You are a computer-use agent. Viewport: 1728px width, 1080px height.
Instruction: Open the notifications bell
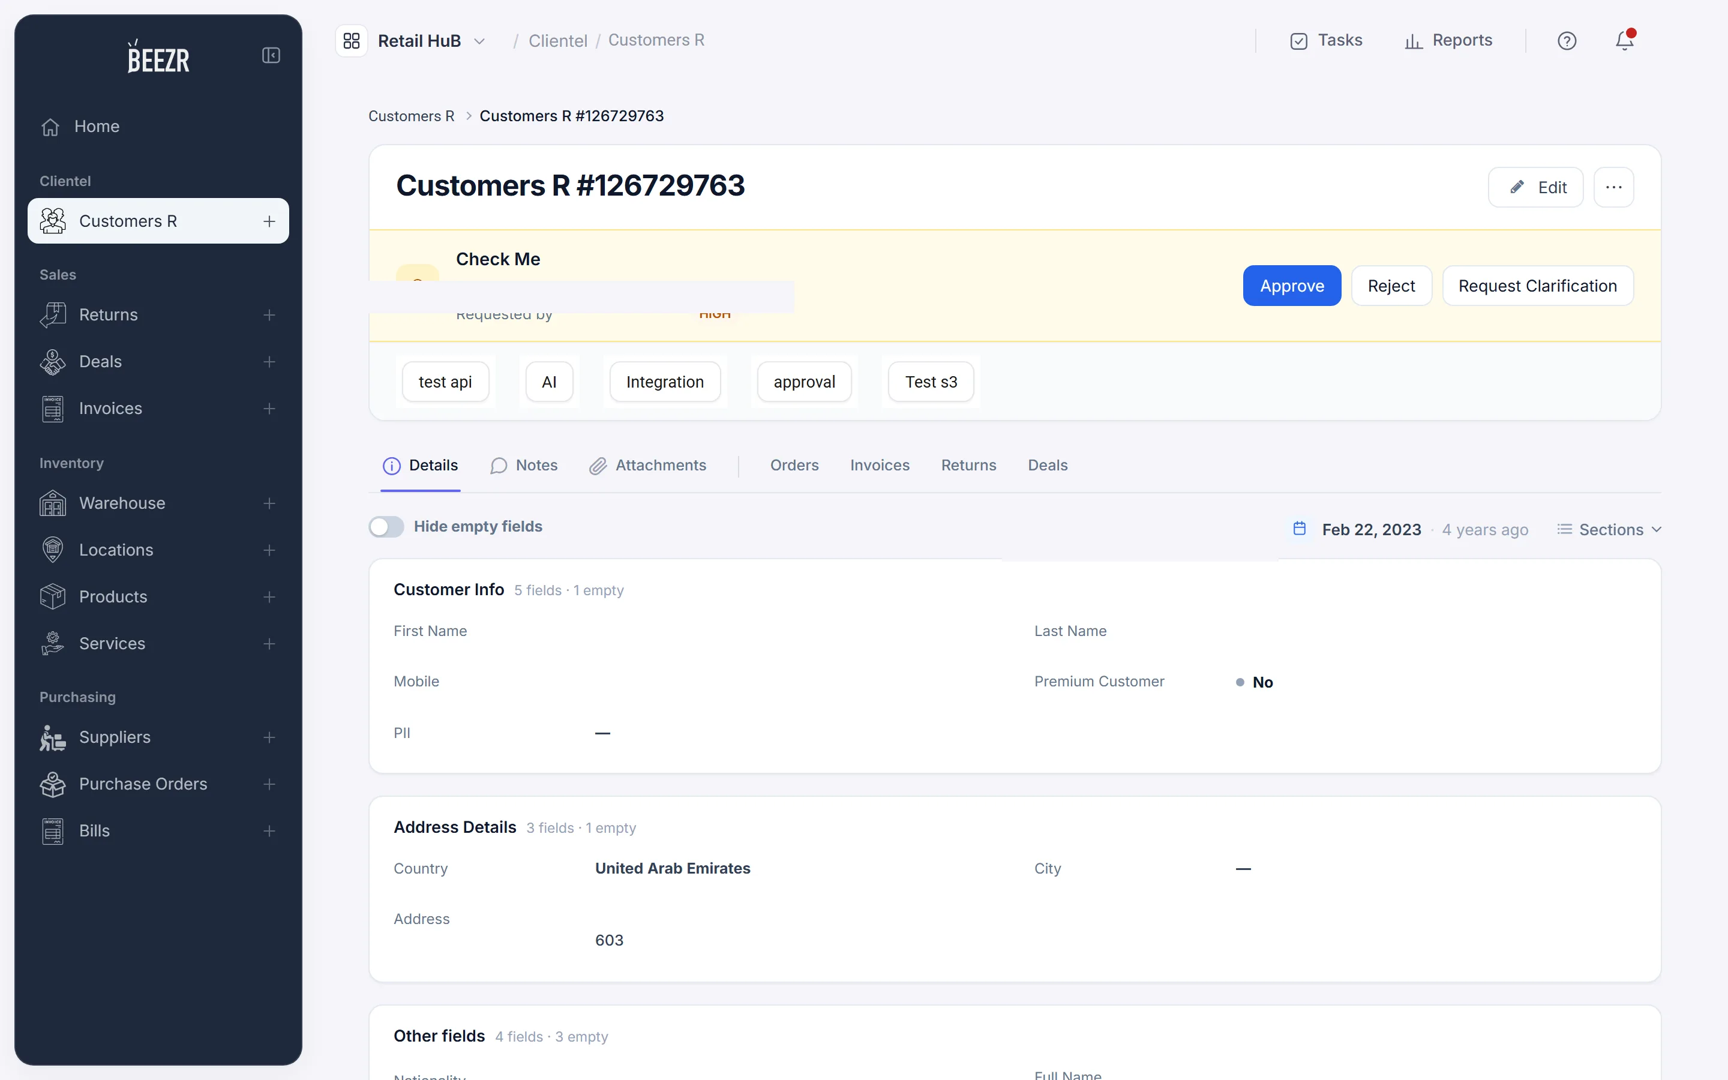pyautogui.click(x=1624, y=40)
